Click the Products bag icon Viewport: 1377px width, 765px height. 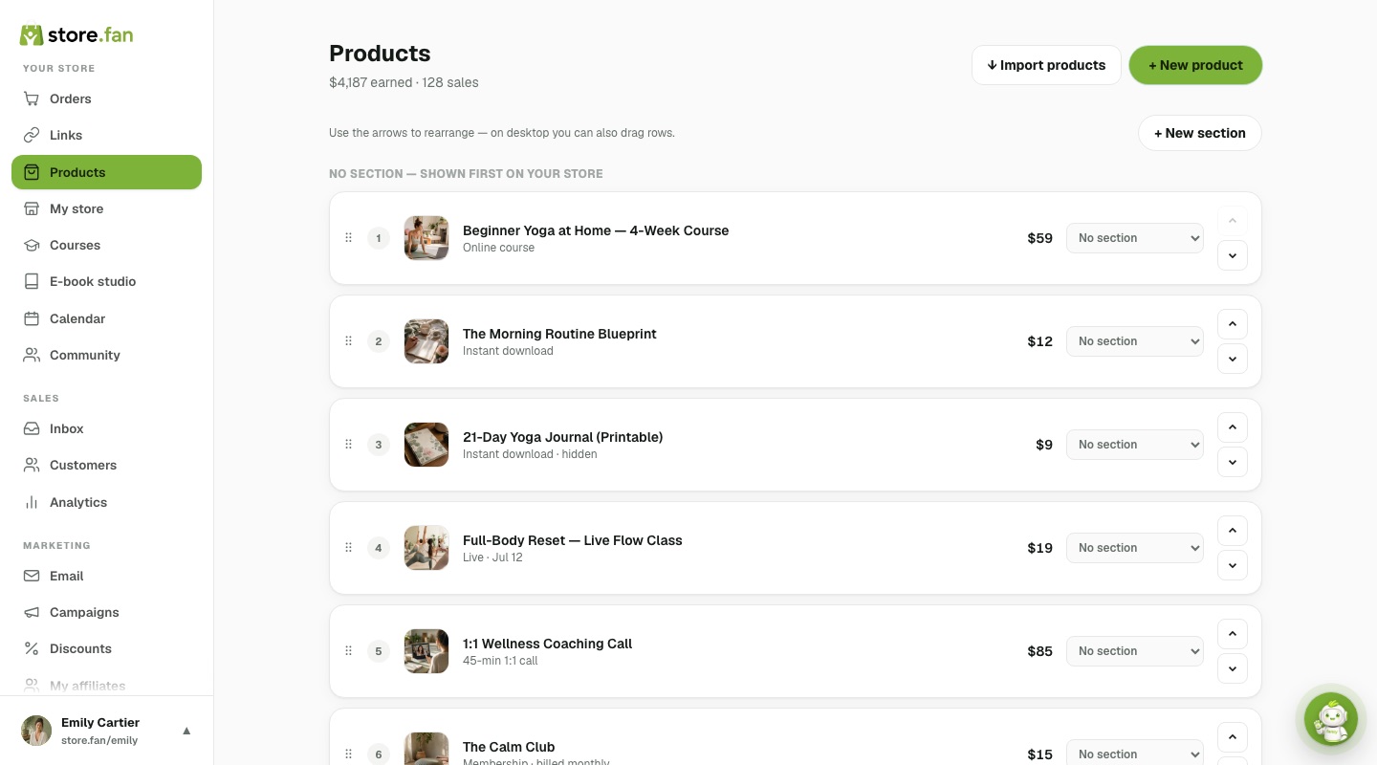coord(32,172)
